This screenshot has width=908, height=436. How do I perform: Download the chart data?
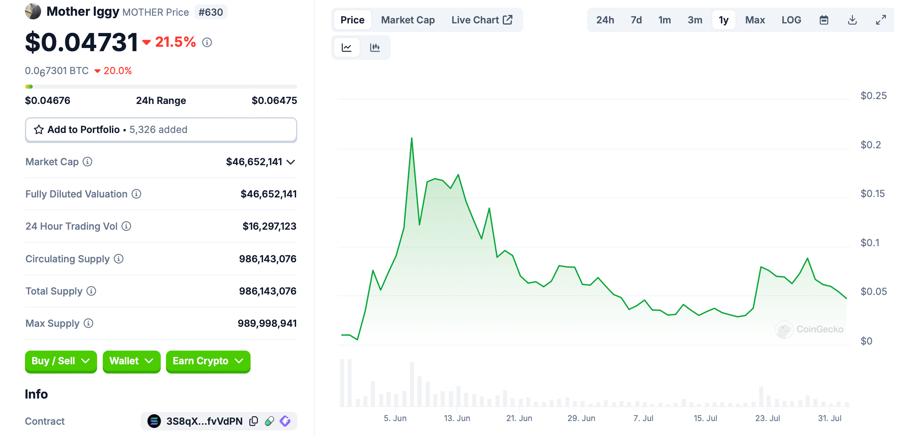(852, 20)
